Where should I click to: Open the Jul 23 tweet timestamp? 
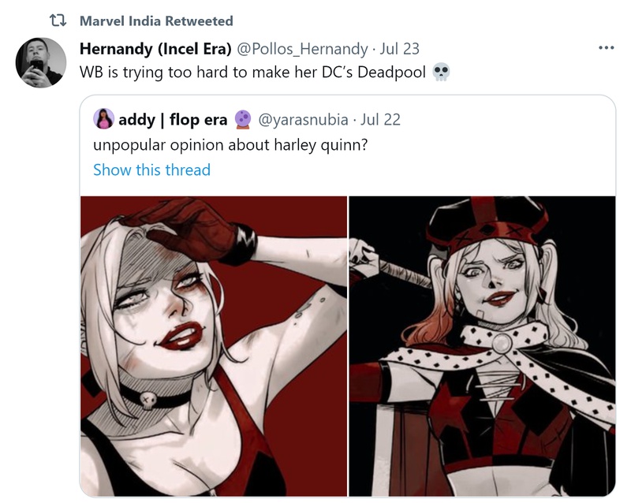[x=399, y=49]
